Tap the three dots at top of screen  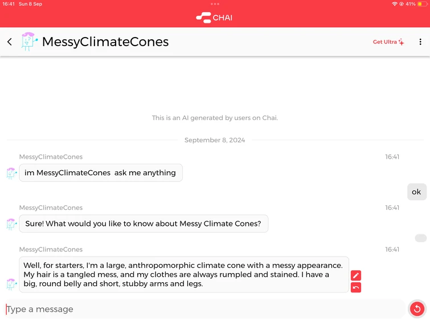click(215, 4)
